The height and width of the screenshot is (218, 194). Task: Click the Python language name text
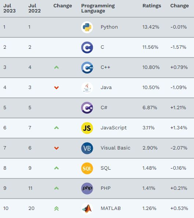109,27
